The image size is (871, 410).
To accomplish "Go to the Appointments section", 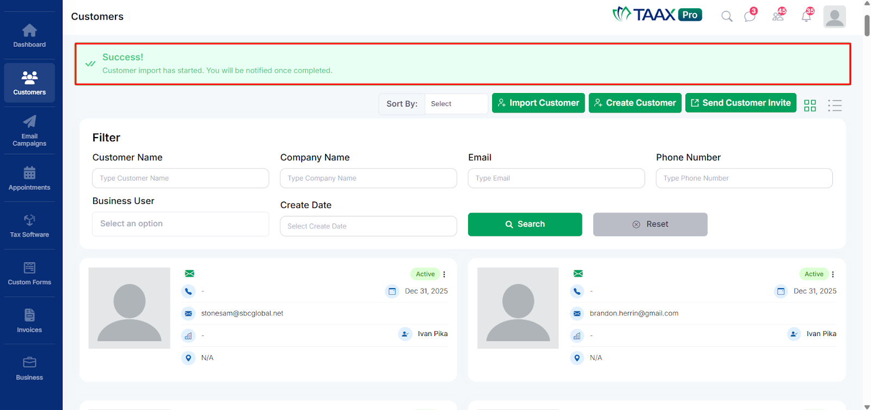I will [29, 178].
